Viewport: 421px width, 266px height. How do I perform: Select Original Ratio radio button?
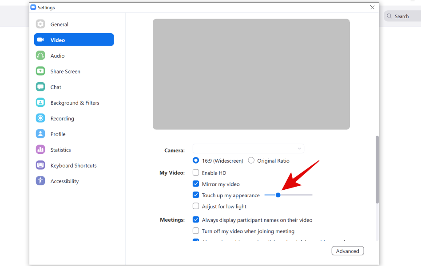(251, 160)
